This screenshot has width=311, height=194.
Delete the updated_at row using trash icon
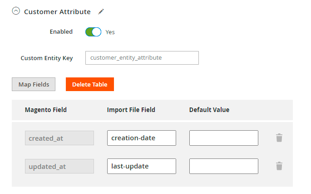(x=279, y=166)
